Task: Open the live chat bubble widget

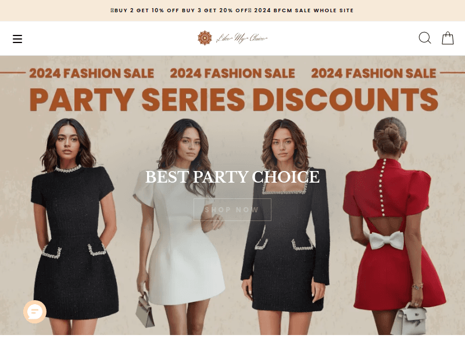Action: (x=35, y=312)
